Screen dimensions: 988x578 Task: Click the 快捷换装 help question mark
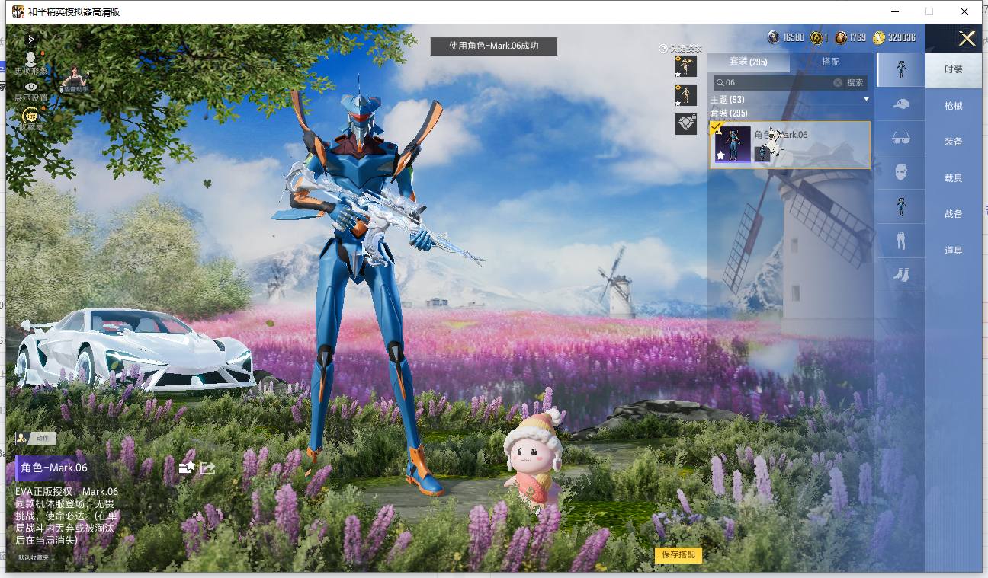click(663, 49)
